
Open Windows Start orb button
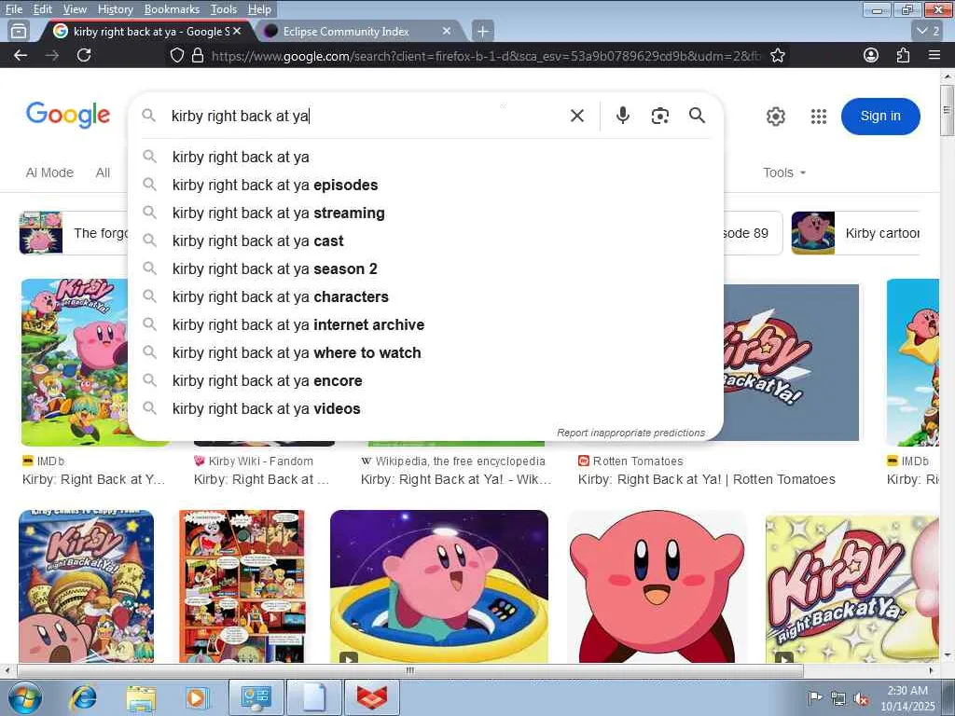click(x=23, y=697)
